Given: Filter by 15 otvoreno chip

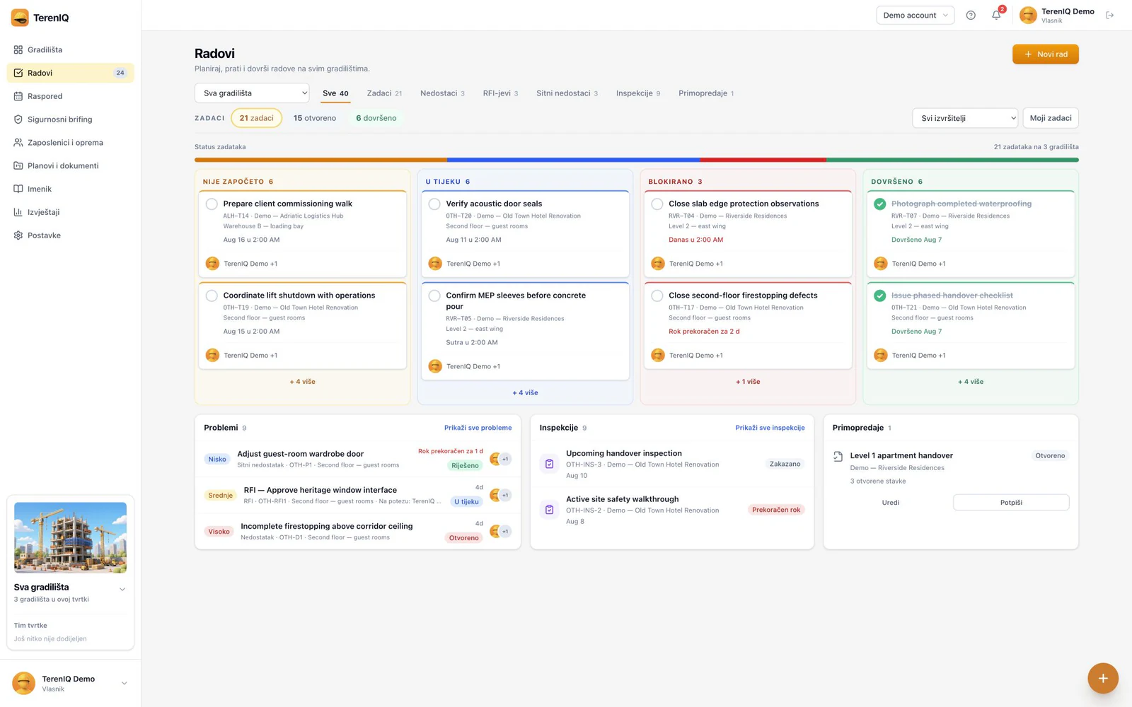Looking at the screenshot, I should 315,118.
